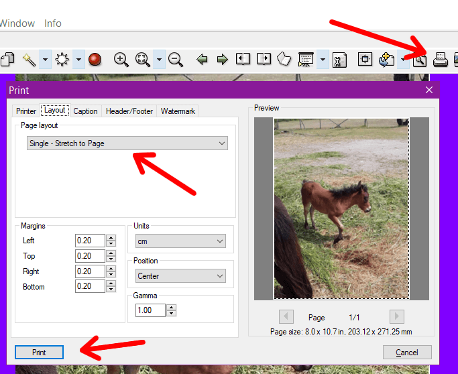Select the Layout tab
The width and height of the screenshot is (458, 374).
(x=54, y=111)
